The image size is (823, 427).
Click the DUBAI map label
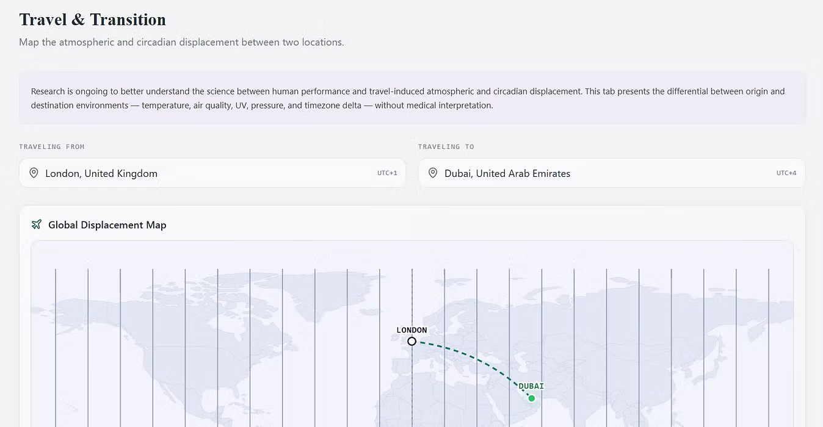pos(531,386)
